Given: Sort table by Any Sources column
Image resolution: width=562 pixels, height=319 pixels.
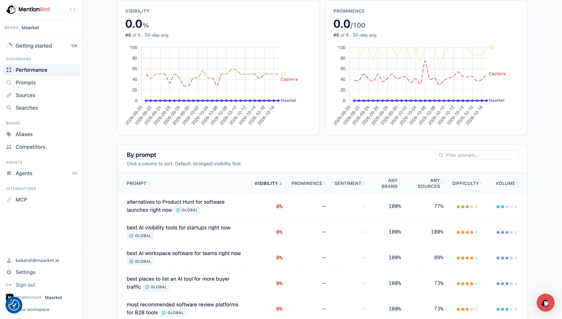Looking at the screenshot, I should tap(430, 183).
